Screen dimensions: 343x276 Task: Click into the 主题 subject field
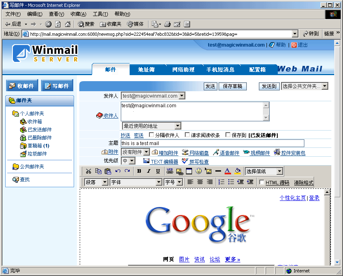pos(213,143)
